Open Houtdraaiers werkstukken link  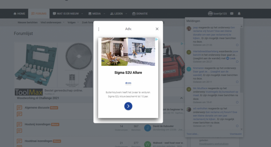(x=214, y=144)
